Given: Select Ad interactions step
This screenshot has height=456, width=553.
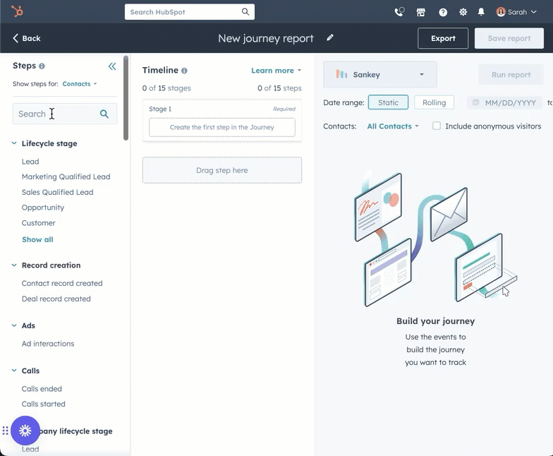Looking at the screenshot, I should (48, 344).
